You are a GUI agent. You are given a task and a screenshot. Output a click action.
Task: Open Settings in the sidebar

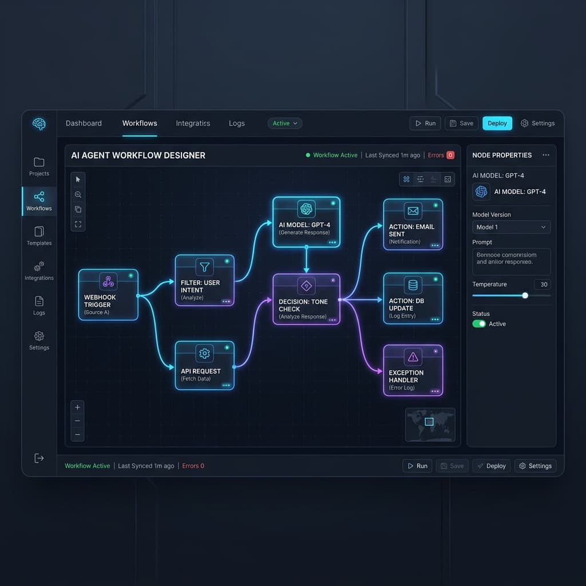click(39, 340)
